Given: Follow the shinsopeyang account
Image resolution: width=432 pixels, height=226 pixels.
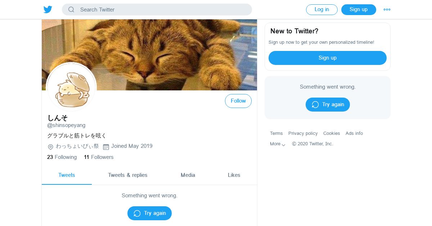Looking at the screenshot, I should pos(238,101).
